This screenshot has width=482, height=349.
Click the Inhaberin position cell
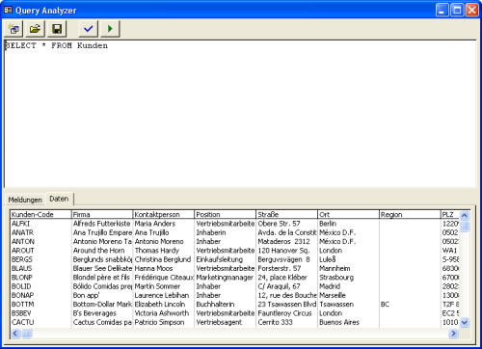pyautogui.click(x=226, y=232)
